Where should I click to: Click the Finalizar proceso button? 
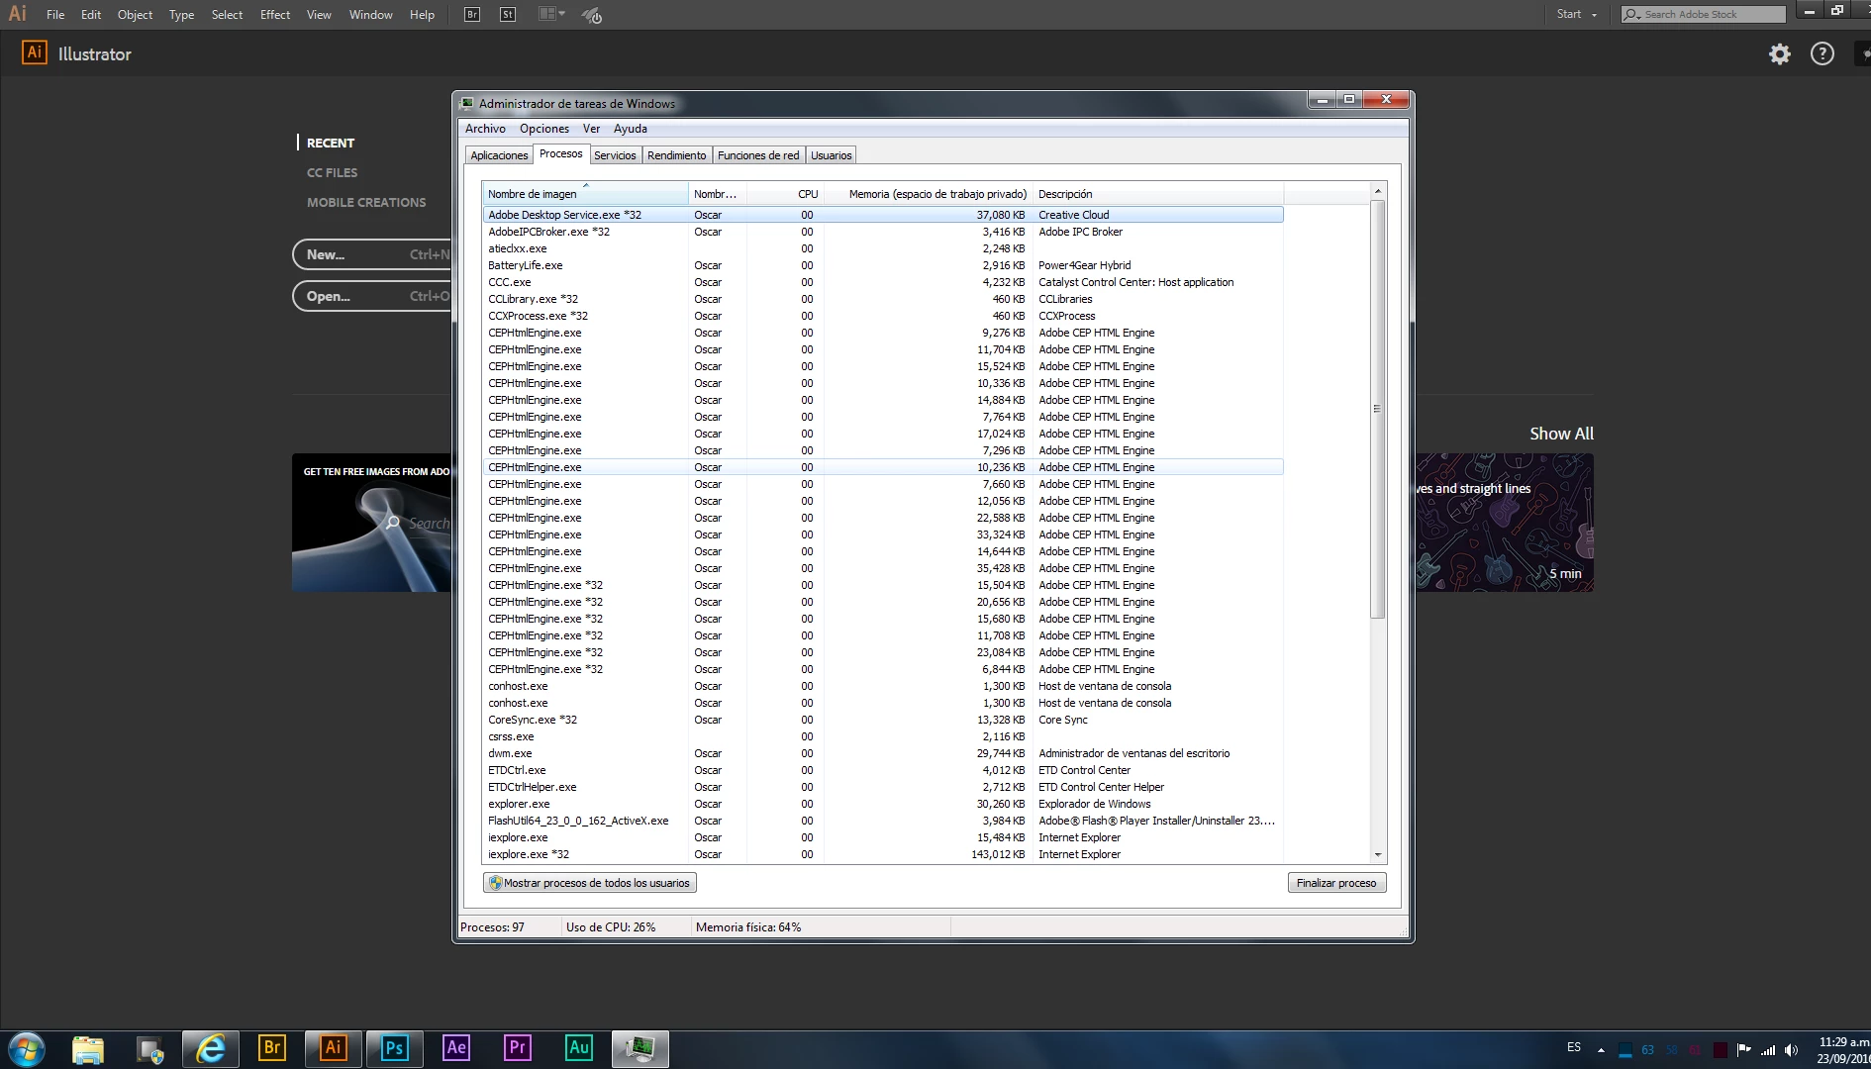[x=1336, y=883]
